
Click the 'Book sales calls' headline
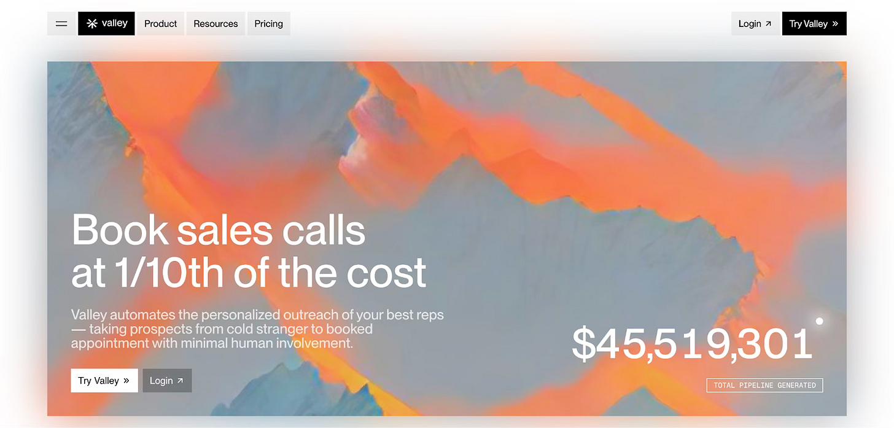coord(249,251)
